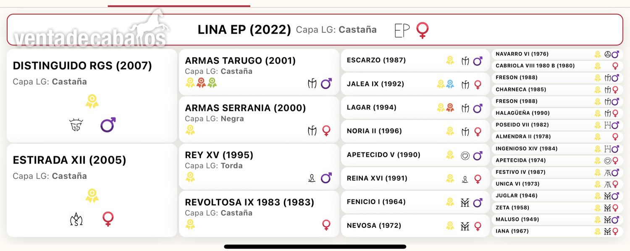Screen dimensions: 630x251
Task: Click the EP brand icon in header
Action: tap(402, 31)
